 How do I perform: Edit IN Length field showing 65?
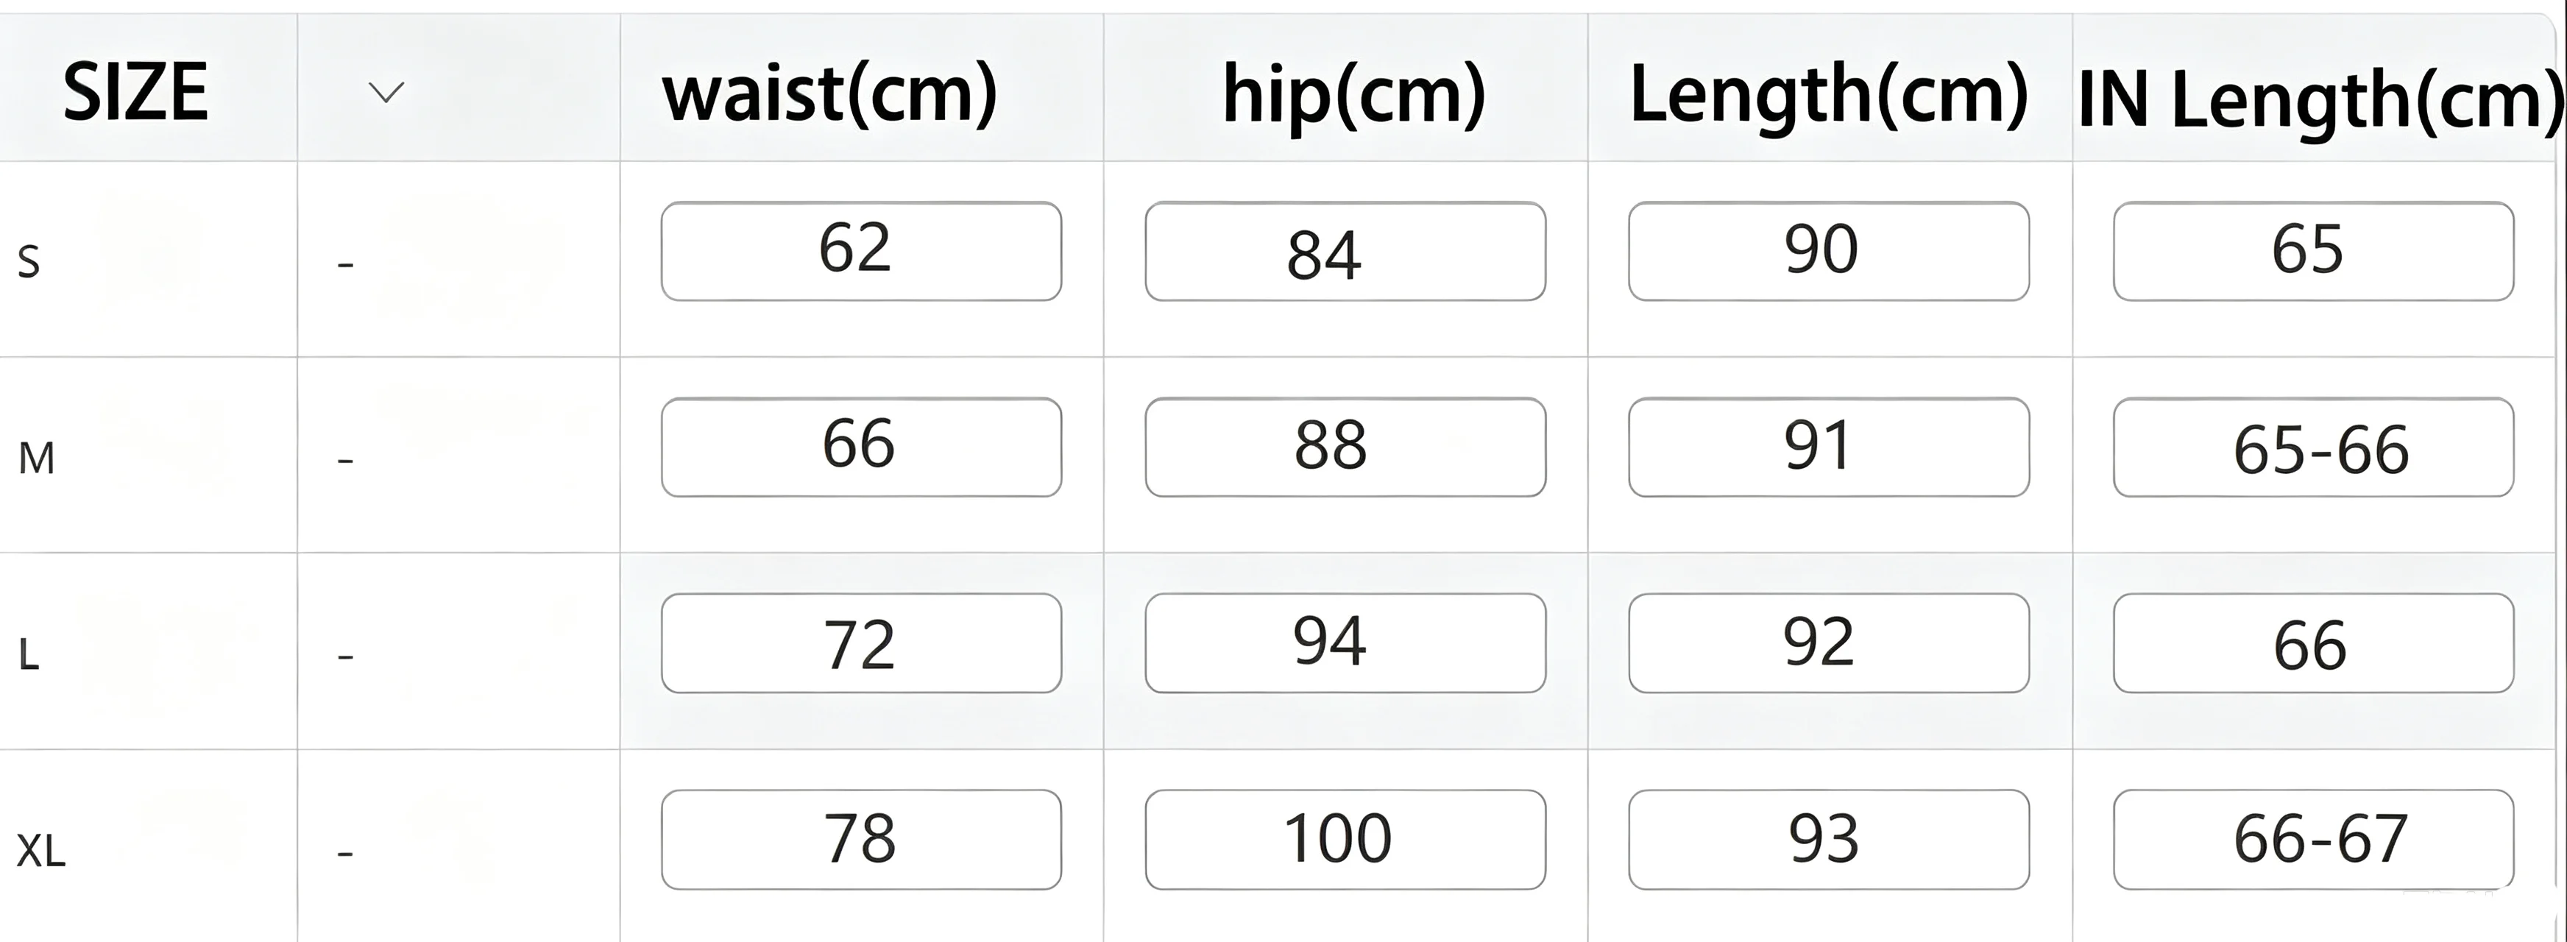pyautogui.click(x=2313, y=251)
